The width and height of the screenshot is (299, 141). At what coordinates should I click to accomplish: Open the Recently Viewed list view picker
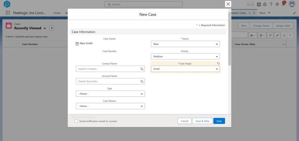(x=45, y=29)
